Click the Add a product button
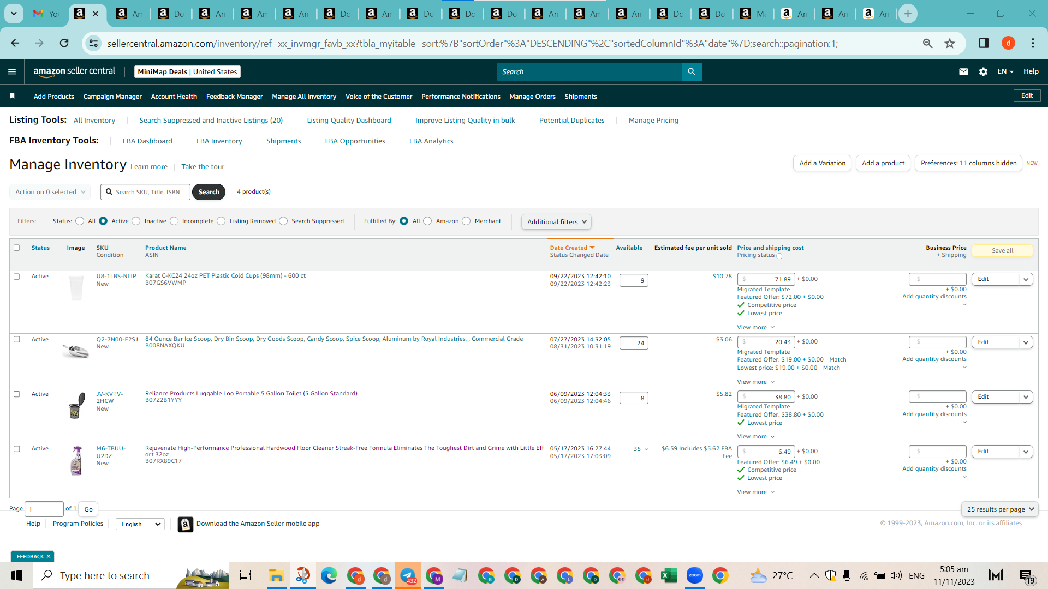Image resolution: width=1048 pixels, height=589 pixels. tap(883, 163)
